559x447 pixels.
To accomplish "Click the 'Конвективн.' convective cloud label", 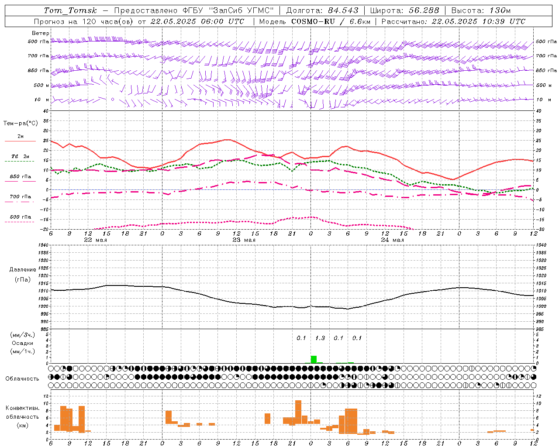I will tap(23, 408).
